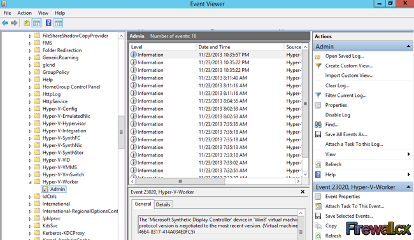Select the event at 11/23/2013 8:04:55 AM
Image resolution: width=414 pixels, height=240 pixels.
pyautogui.click(x=215, y=101)
